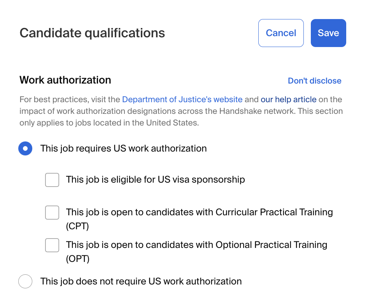This screenshot has width=375, height=307.
Task: Enable the US visa sponsorship checkbox
Action: [52, 180]
